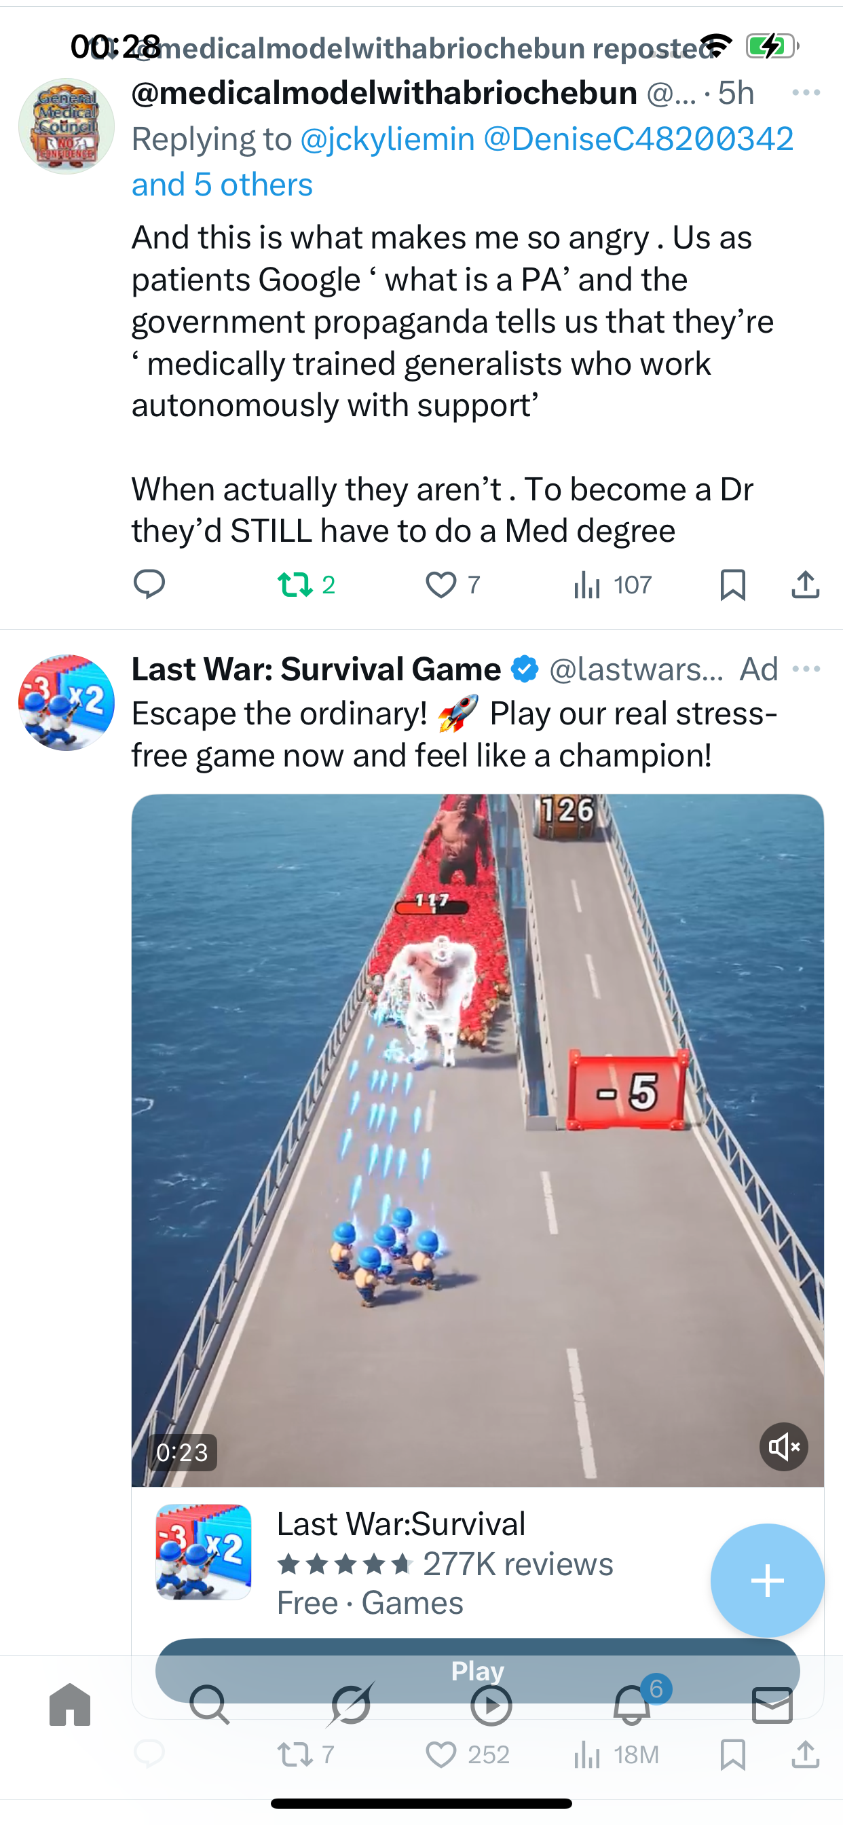Image resolution: width=843 pixels, height=1825 pixels.
Task: Tap the compose new post button
Action: [767, 1581]
